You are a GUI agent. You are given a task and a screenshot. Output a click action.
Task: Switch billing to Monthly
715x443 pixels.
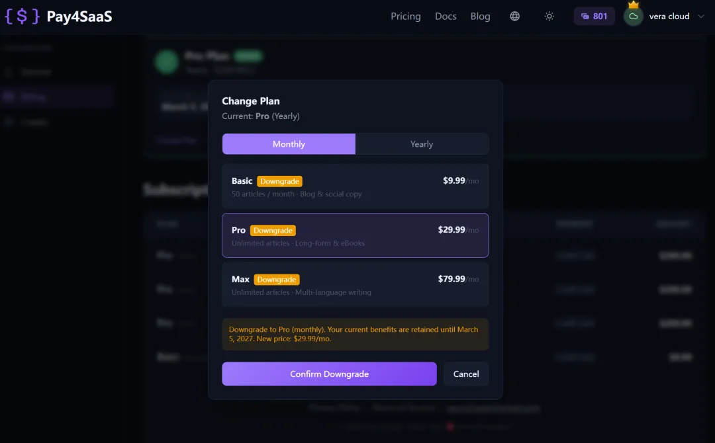pyautogui.click(x=289, y=144)
